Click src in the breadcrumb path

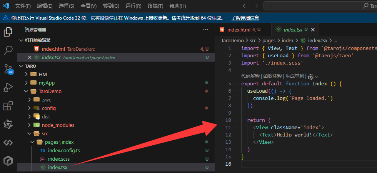point(253,41)
